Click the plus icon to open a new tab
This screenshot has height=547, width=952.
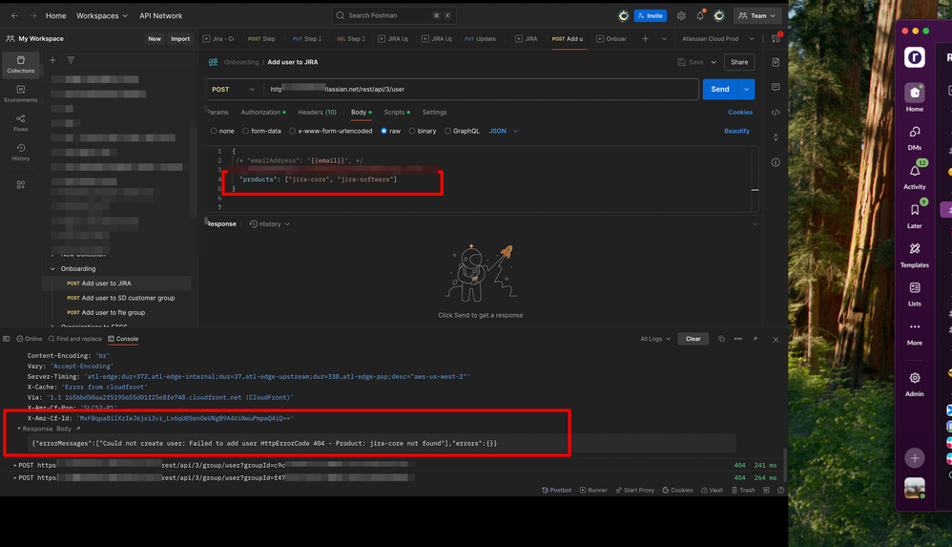[x=646, y=39]
